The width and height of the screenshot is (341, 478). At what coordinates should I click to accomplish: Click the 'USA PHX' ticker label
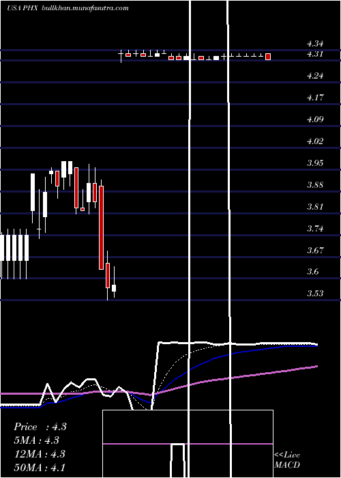pos(23,8)
